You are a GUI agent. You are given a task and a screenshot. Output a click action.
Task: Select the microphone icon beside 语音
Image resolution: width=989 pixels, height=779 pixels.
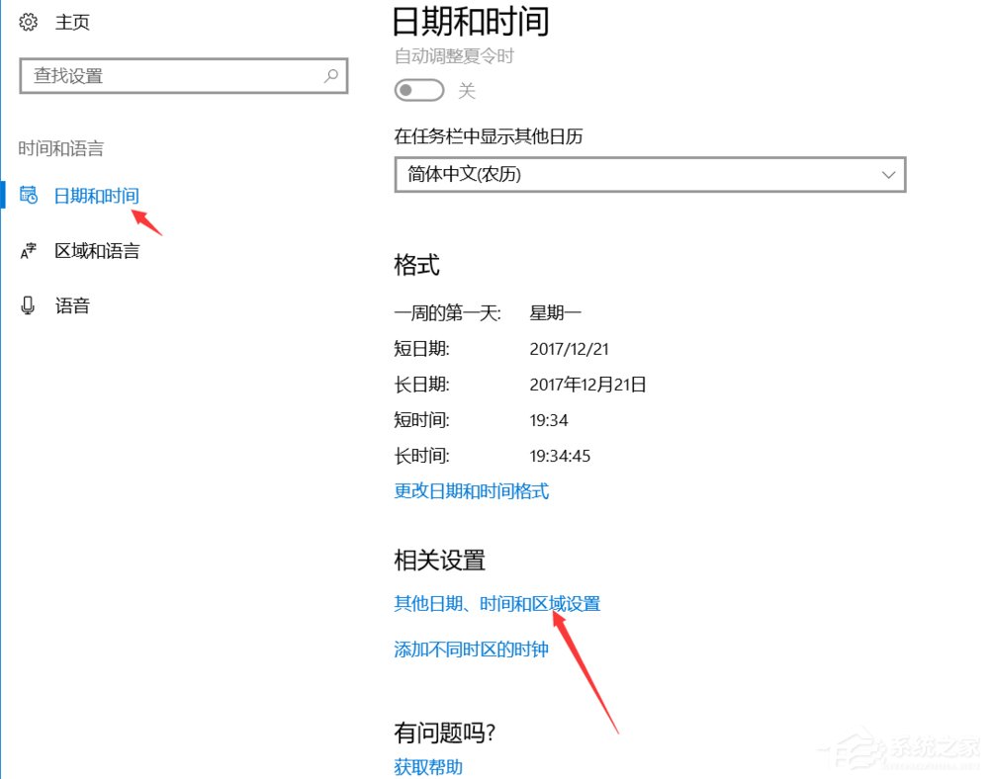[27, 304]
